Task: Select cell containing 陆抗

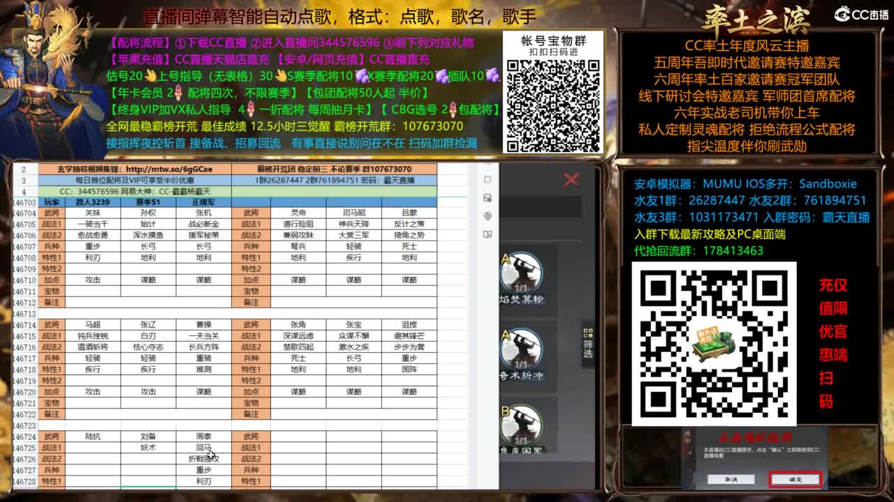Action: tap(92, 436)
